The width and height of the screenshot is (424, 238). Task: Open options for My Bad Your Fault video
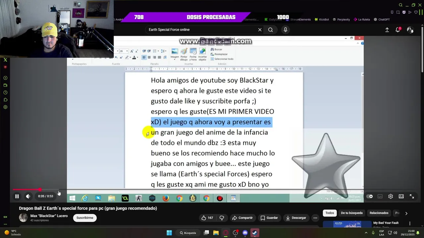click(x=410, y=223)
